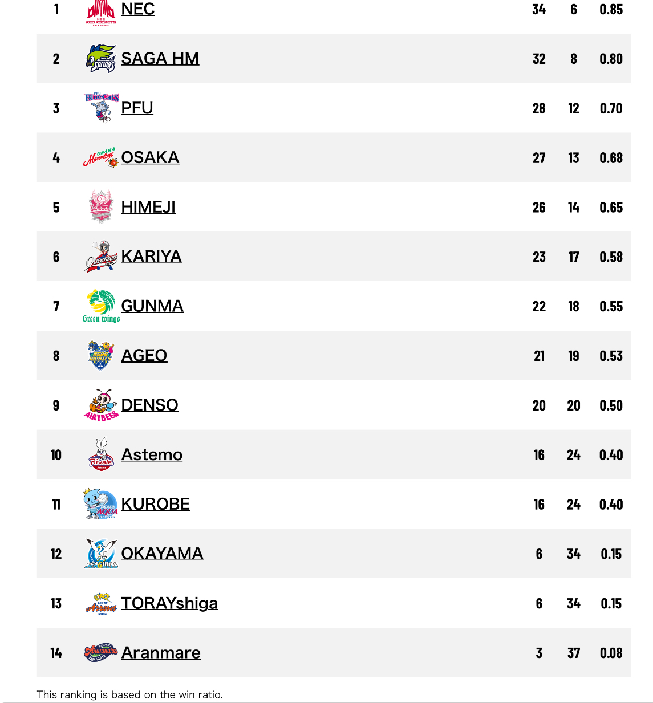Open the DENSO team link
Viewport: 653px width, 703px height.
[x=150, y=405]
